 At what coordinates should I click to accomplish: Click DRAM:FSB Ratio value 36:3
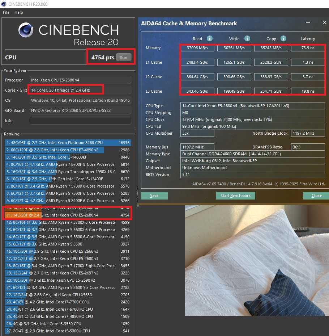click(308, 147)
